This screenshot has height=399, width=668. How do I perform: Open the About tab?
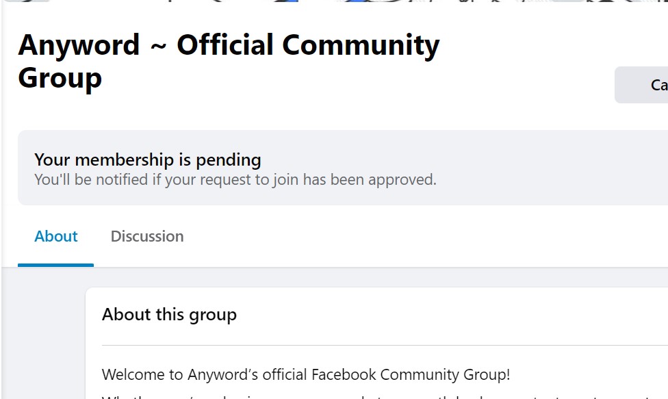pyautogui.click(x=56, y=236)
